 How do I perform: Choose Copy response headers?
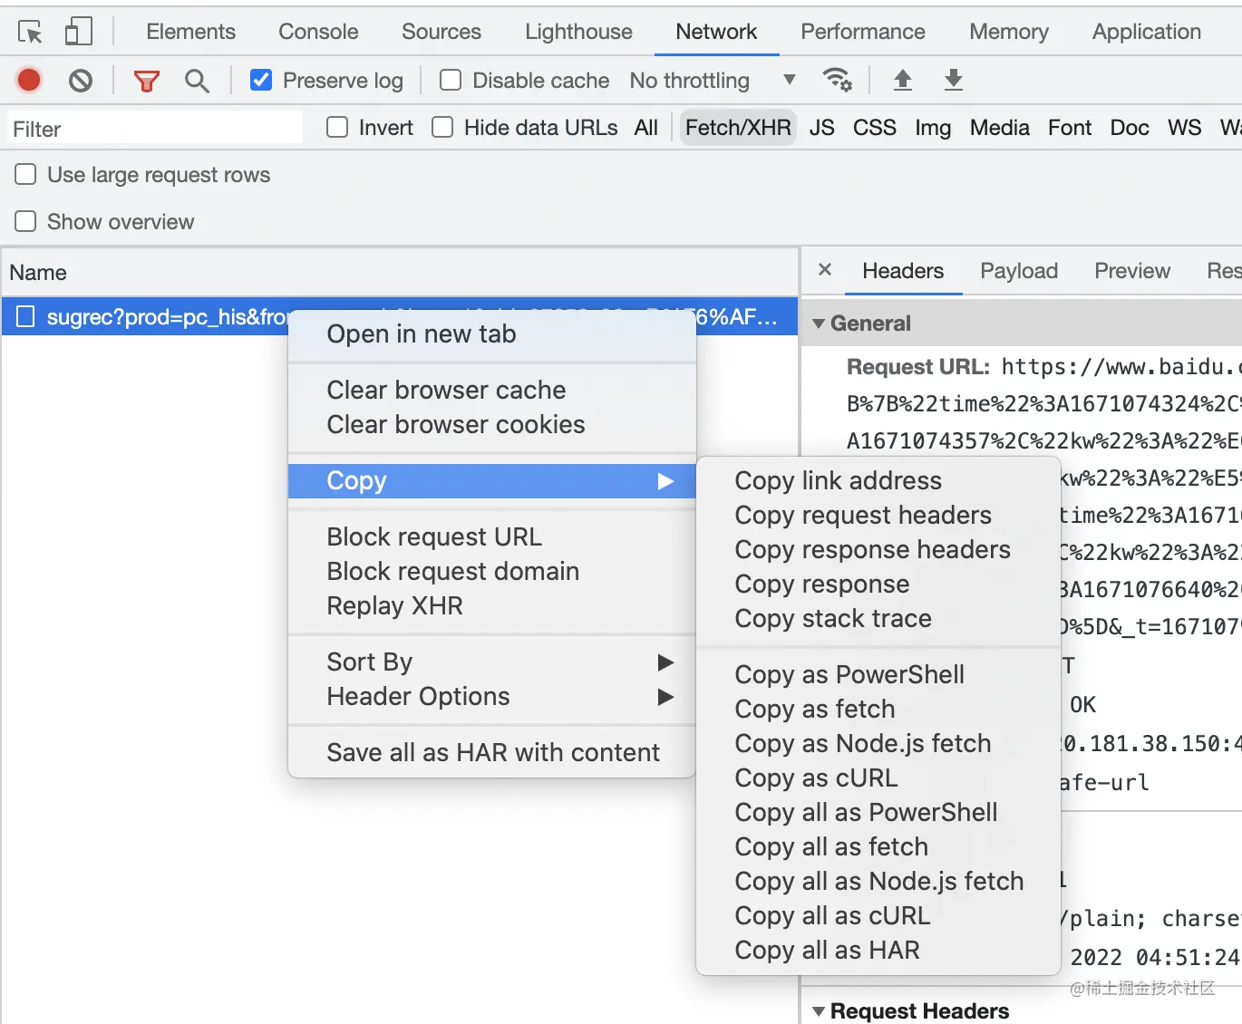coord(878,550)
